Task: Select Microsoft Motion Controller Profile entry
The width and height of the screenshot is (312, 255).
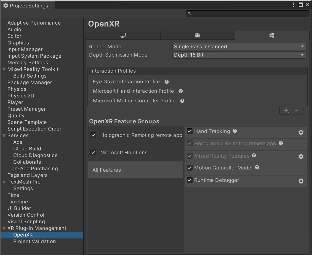Action: [134, 100]
